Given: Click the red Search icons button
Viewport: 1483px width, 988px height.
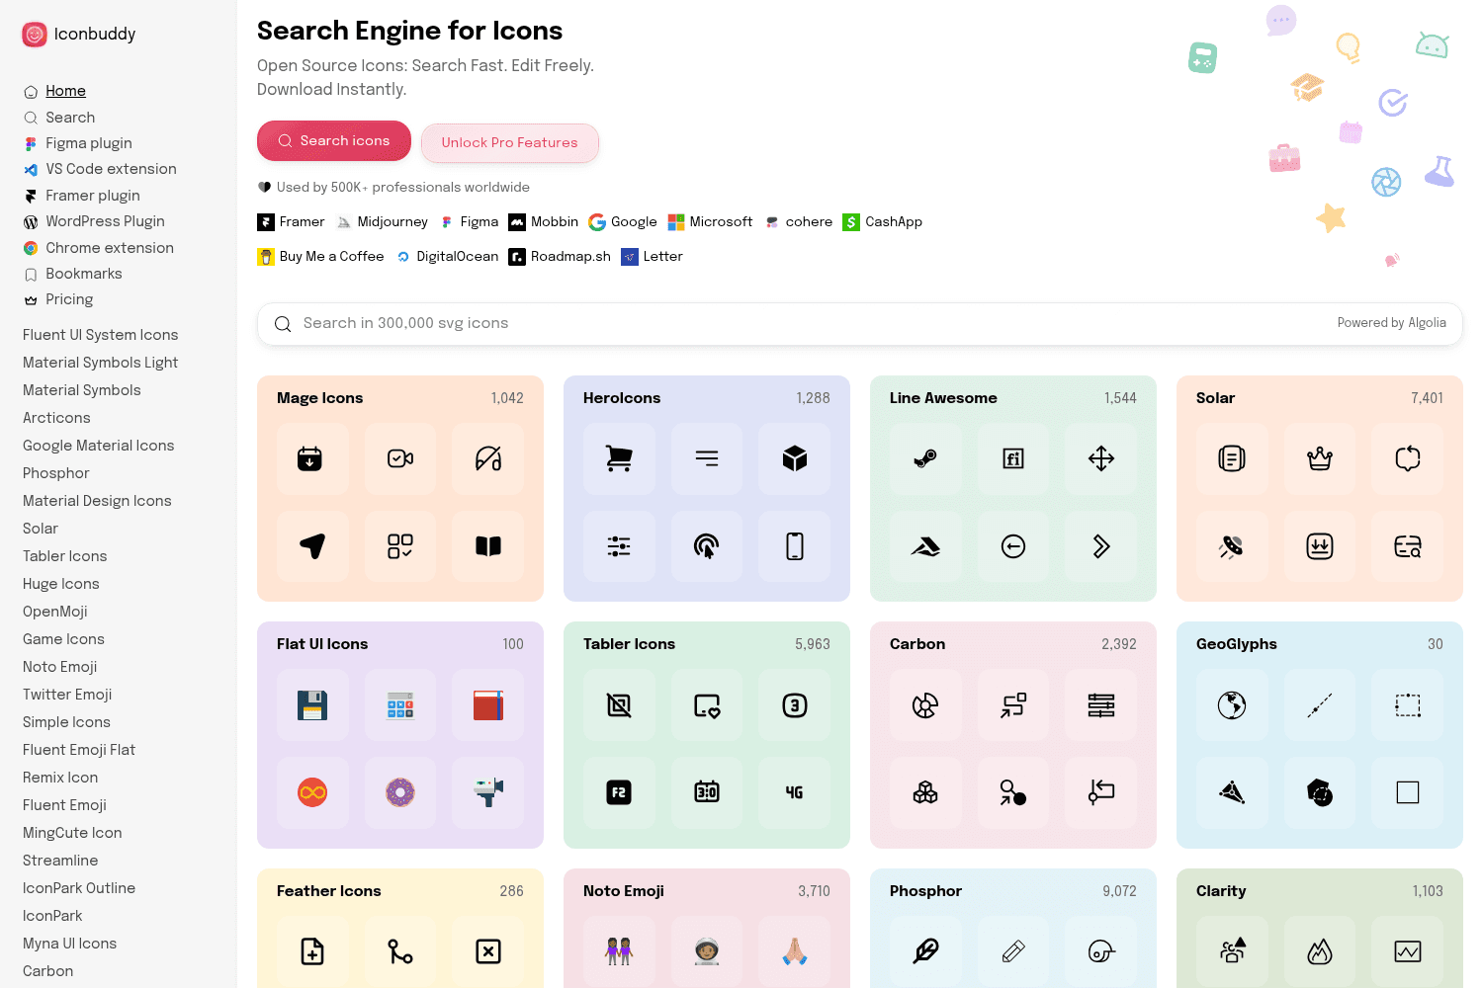Looking at the screenshot, I should 334,141.
